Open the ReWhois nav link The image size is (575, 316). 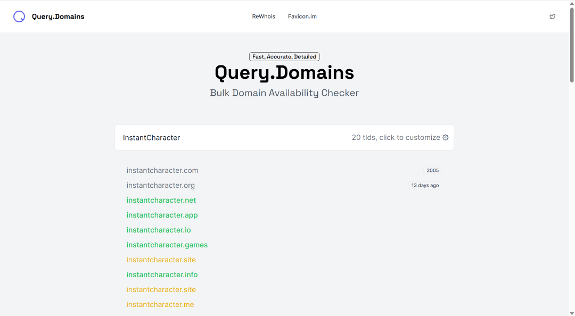click(264, 16)
